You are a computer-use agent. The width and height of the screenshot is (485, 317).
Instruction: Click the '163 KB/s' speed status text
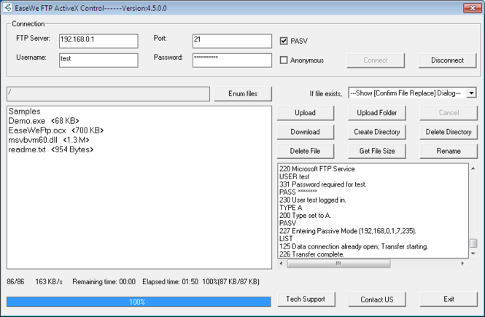point(49,281)
